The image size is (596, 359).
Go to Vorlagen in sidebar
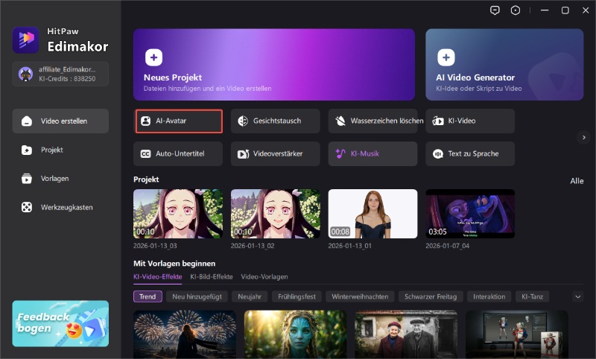pos(56,179)
